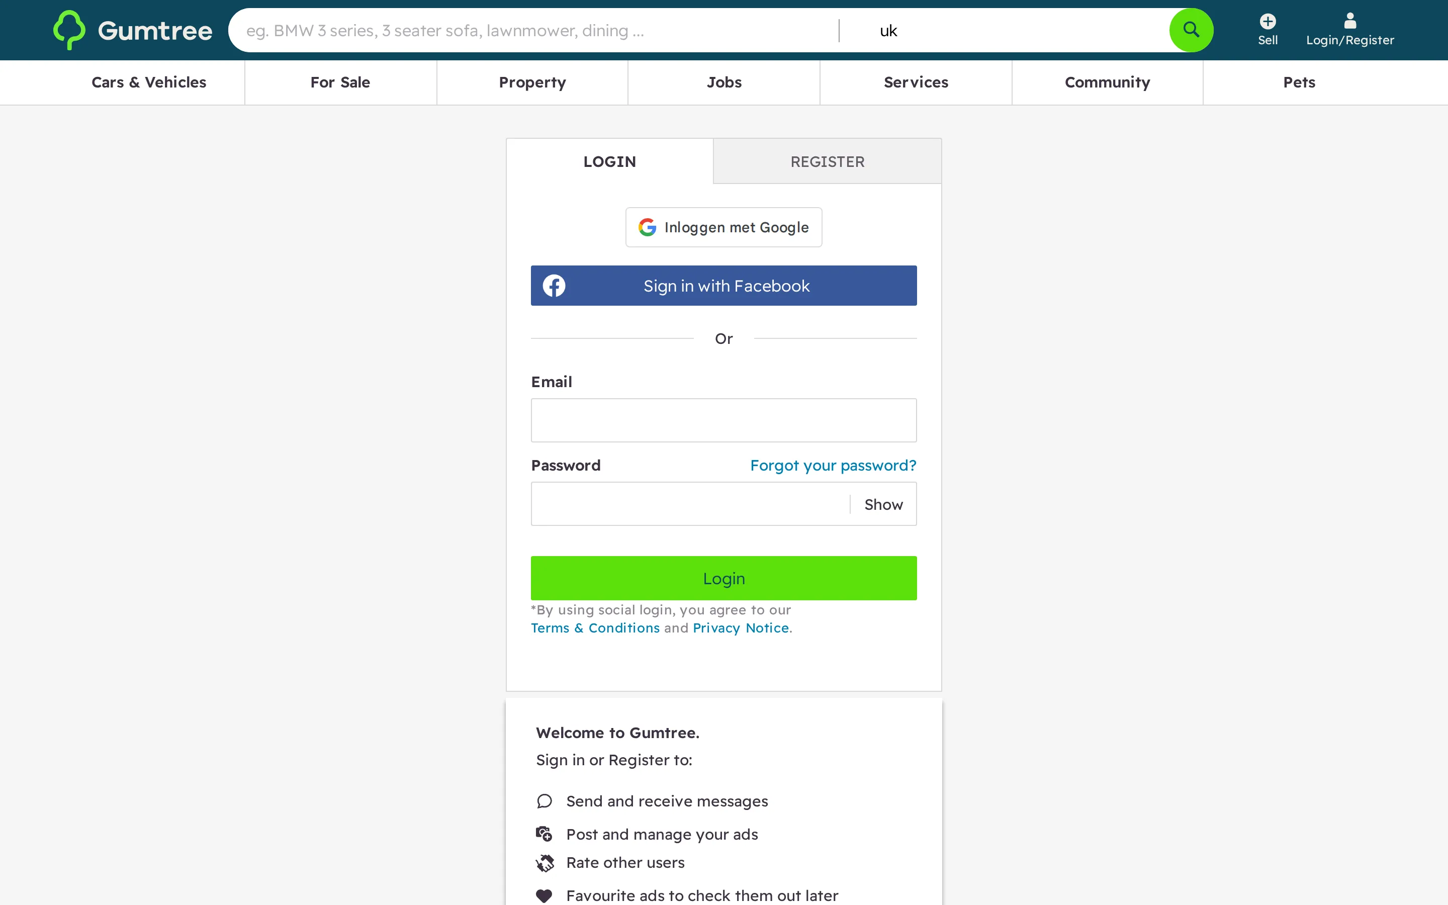Open the Jobs category

coord(724,82)
